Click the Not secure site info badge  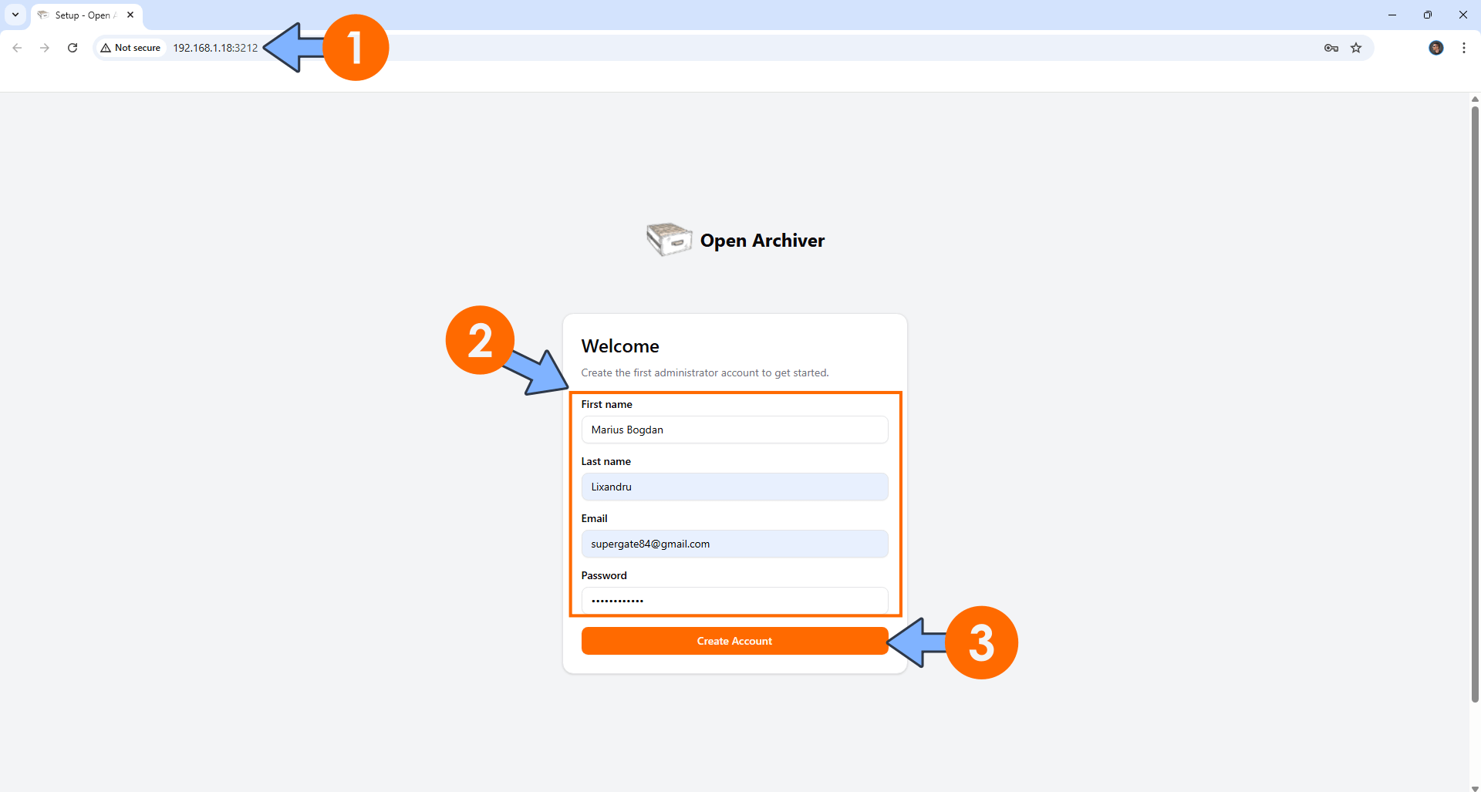click(x=130, y=48)
